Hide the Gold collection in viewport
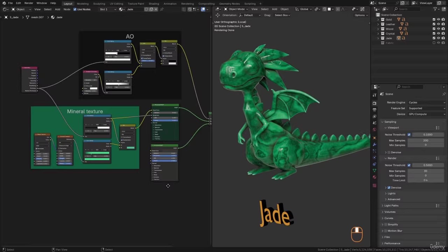 [x=438, y=20]
